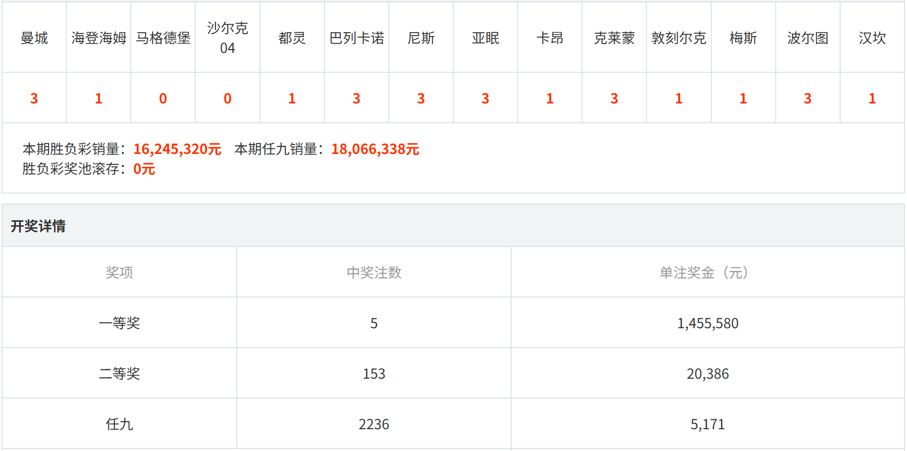Screen dimensions: 907x451
Task: Click the team name 海登海姆
Action: pyautogui.click(x=99, y=38)
